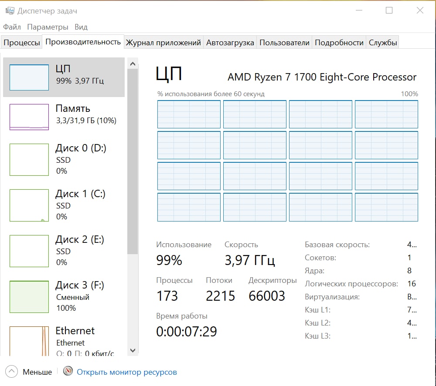
Task: Open the Параметры menu
Action: [x=48, y=27]
